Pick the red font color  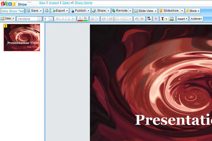[80, 19]
